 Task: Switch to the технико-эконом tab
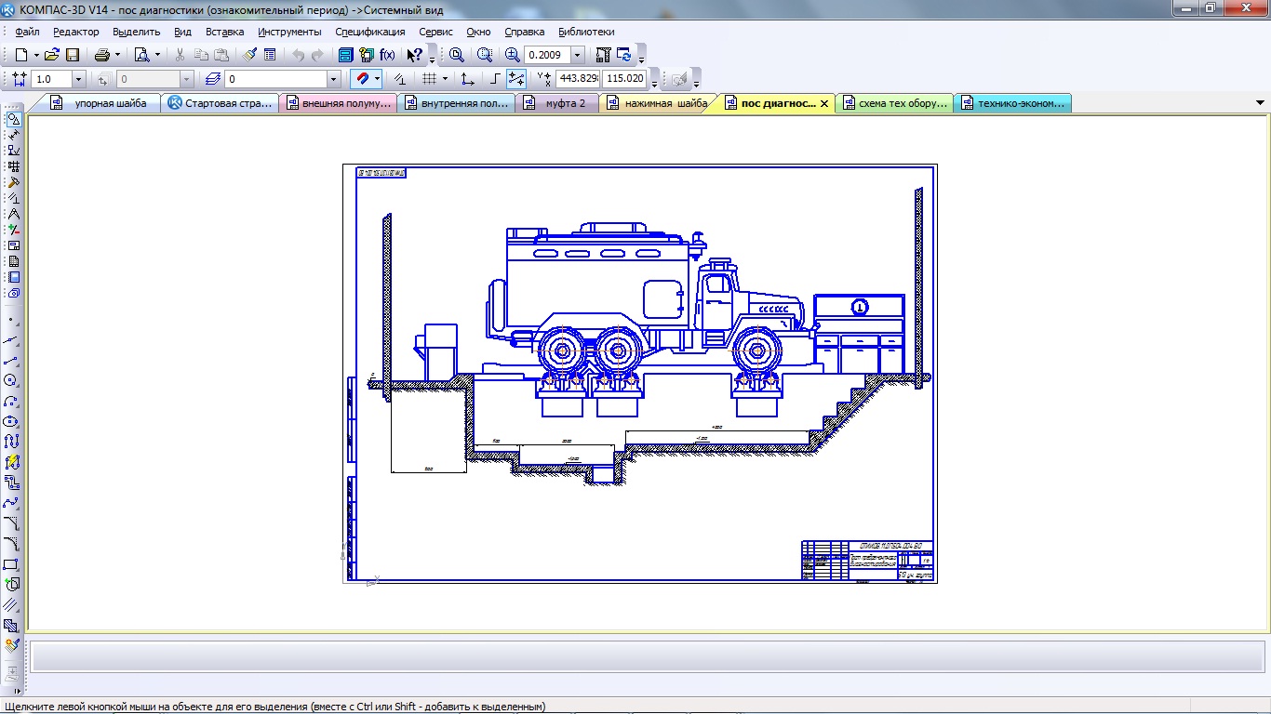1012,103
